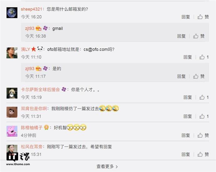
Task: Reply to zjt93's gmail answer
Action: point(182,36)
